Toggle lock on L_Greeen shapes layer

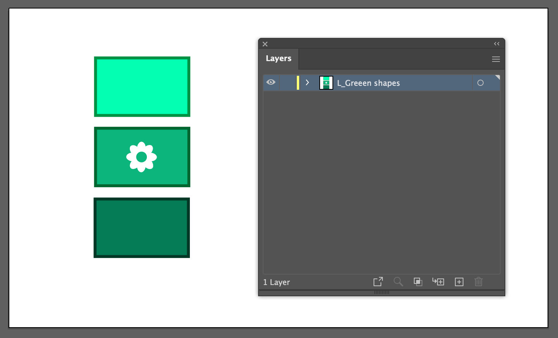tap(288, 83)
